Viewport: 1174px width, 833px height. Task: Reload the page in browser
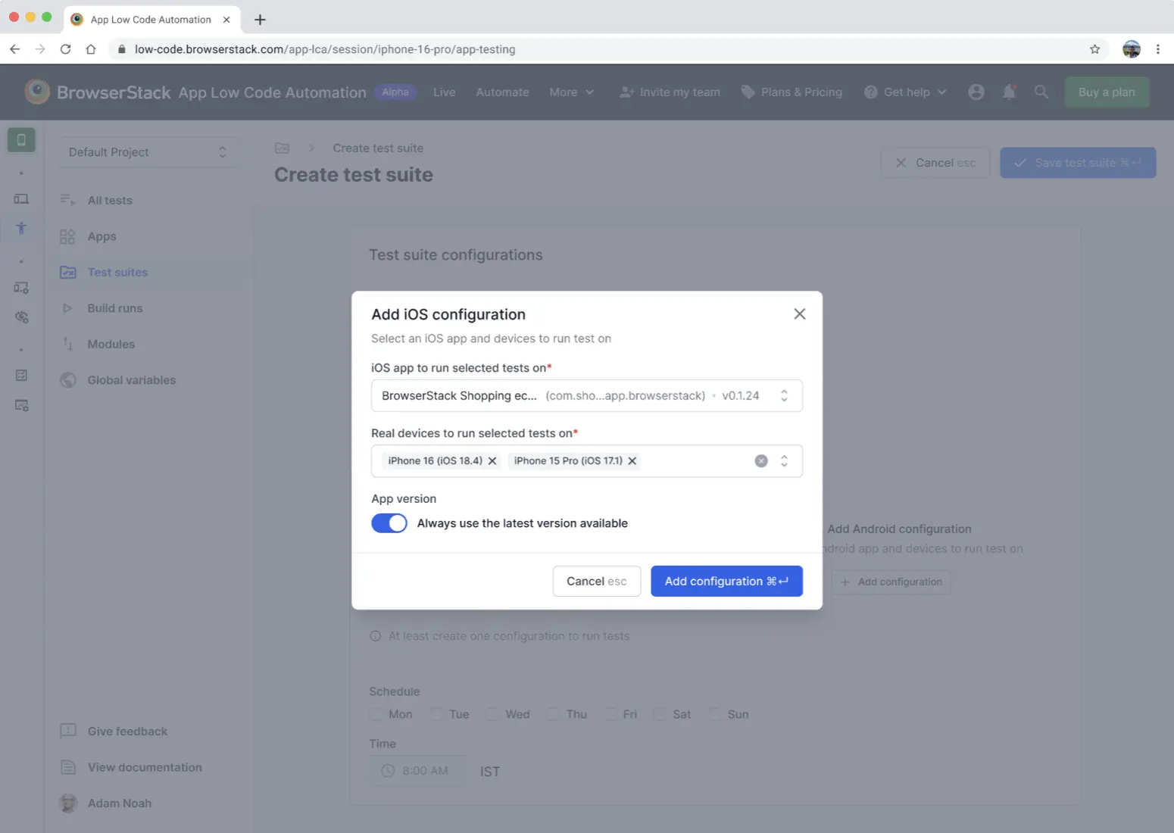click(x=66, y=49)
